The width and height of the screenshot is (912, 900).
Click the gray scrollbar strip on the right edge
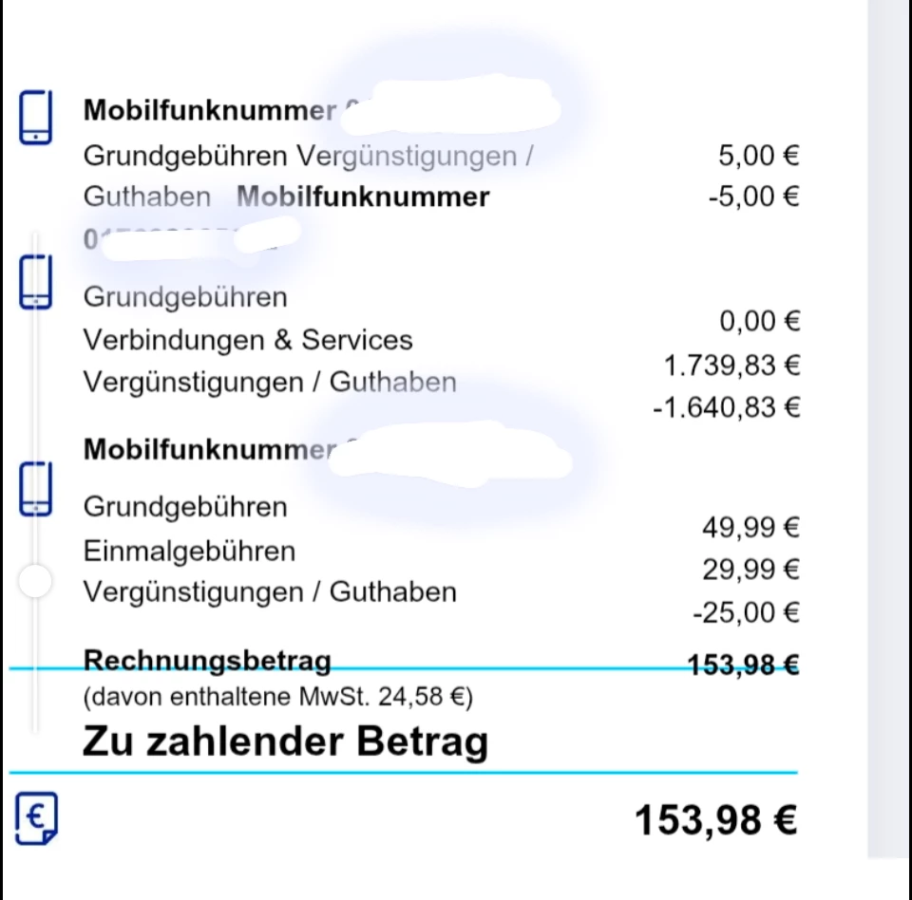click(889, 427)
